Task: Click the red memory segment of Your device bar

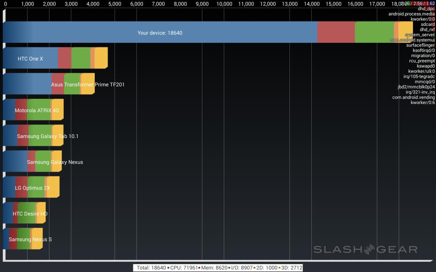Action: point(336,32)
